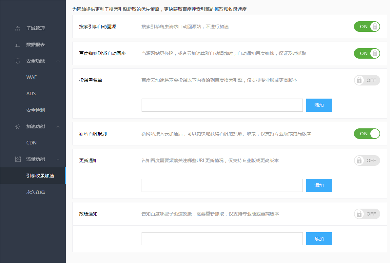
Task: Turn off the 新站百度报到 switch
Action: point(367,134)
